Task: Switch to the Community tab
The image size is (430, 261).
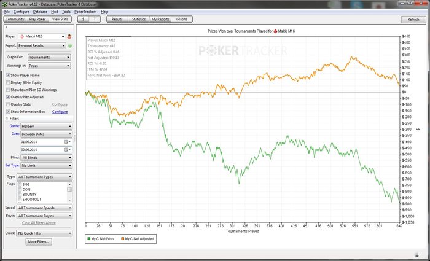Action: click(x=15, y=20)
